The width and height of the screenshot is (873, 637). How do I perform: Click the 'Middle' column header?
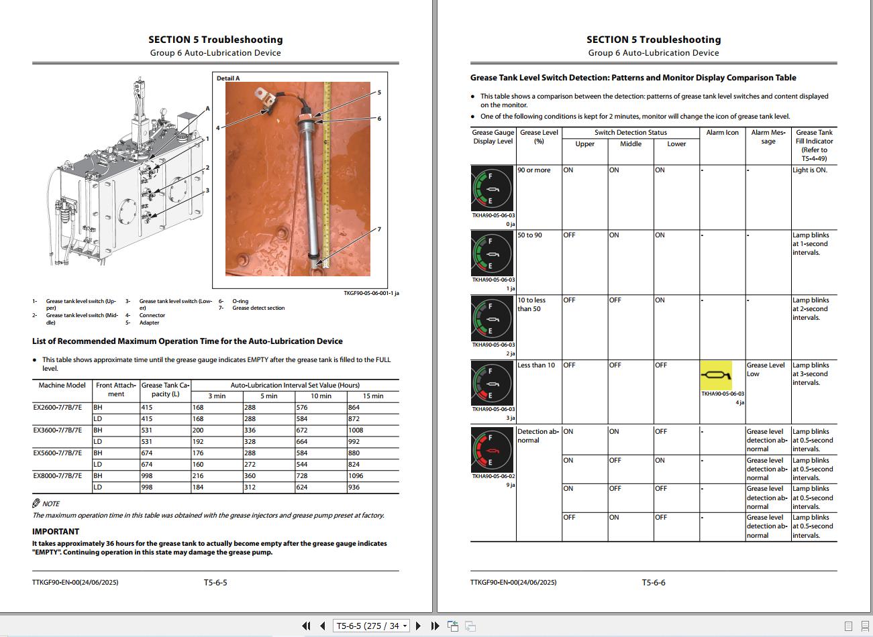[631, 144]
